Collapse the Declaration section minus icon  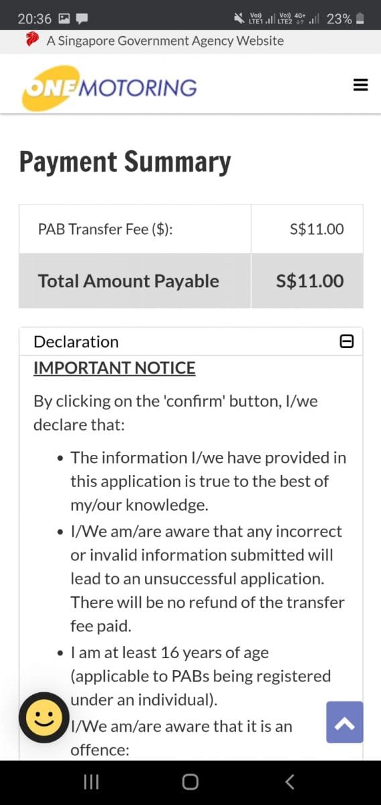(347, 341)
